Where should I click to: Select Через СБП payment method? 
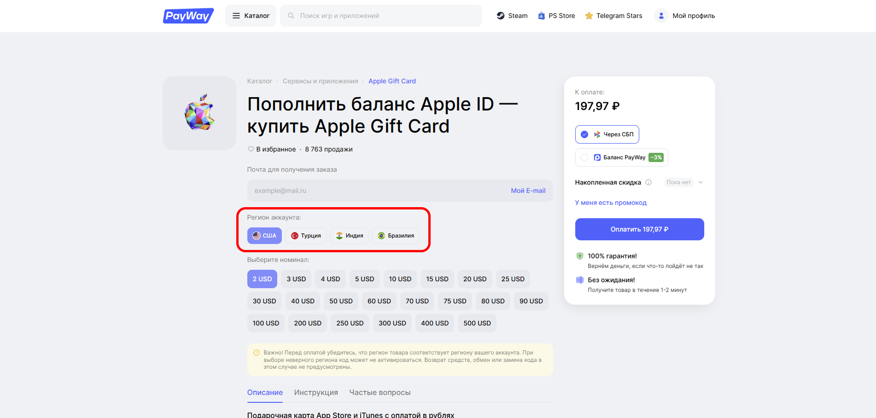pos(607,134)
